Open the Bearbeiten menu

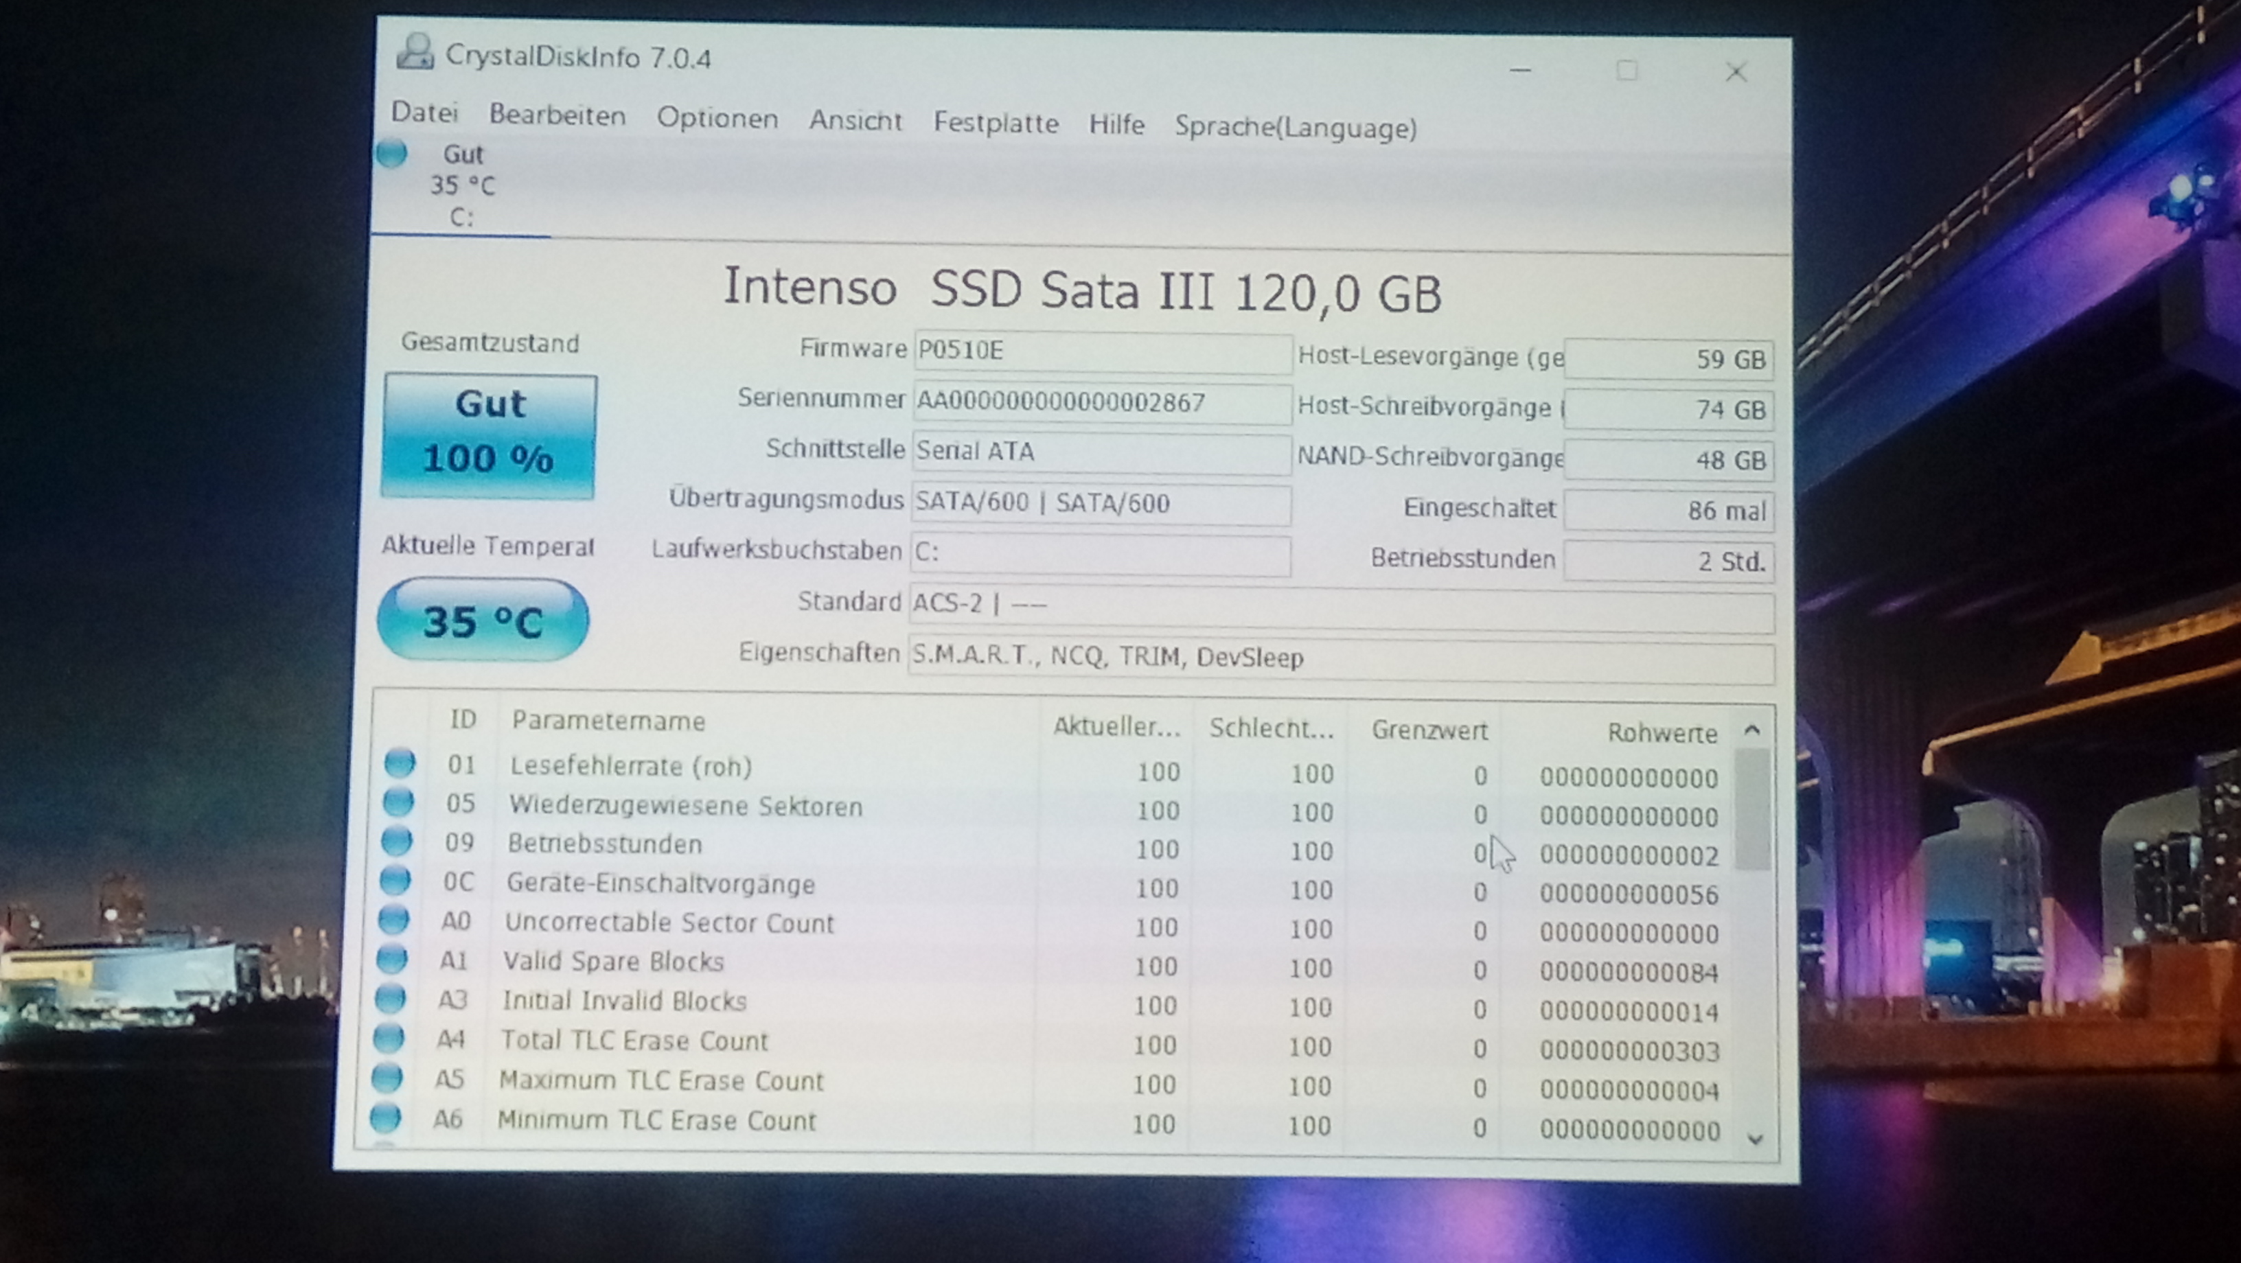(x=558, y=116)
